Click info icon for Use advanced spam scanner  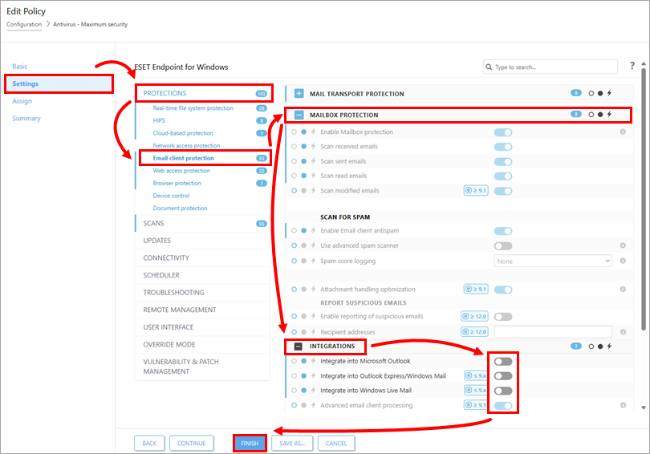click(x=623, y=245)
